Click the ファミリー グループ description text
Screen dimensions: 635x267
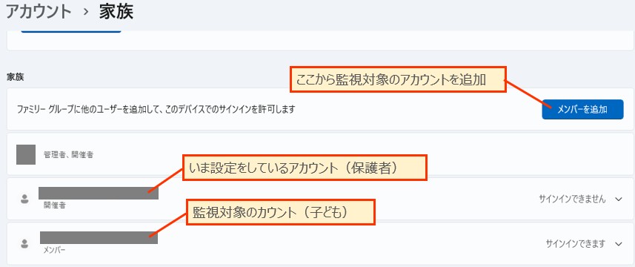click(x=156, y=109)
